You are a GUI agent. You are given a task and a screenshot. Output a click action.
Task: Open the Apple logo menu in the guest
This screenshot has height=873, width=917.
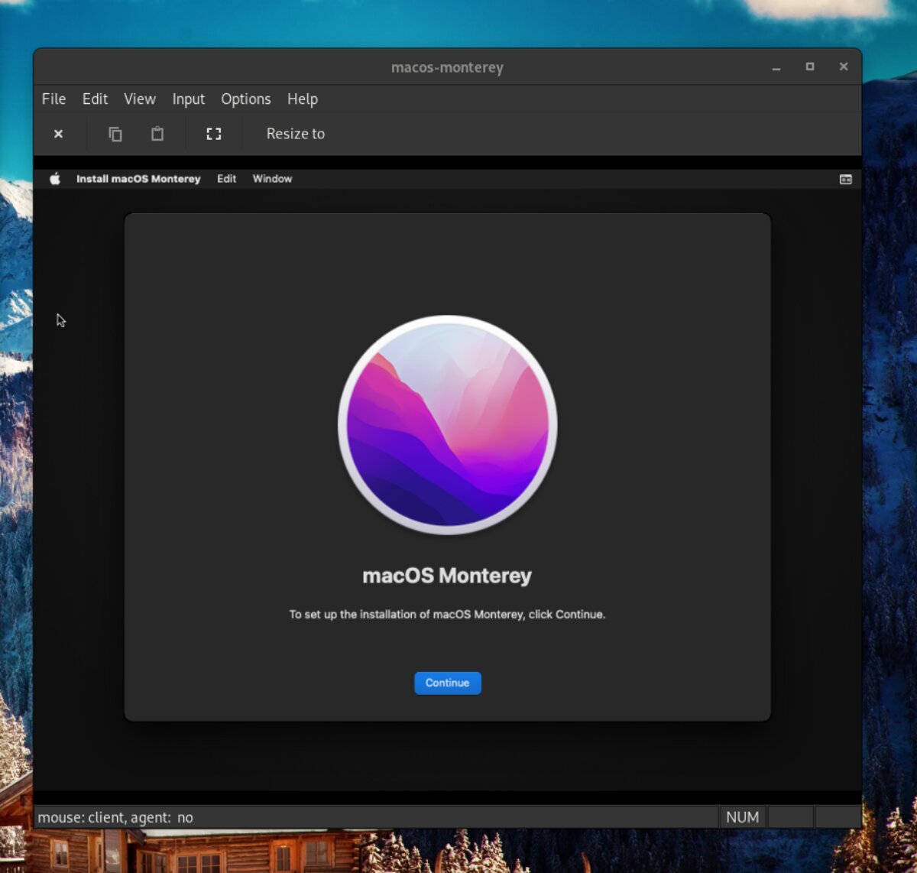coord(54,179)
